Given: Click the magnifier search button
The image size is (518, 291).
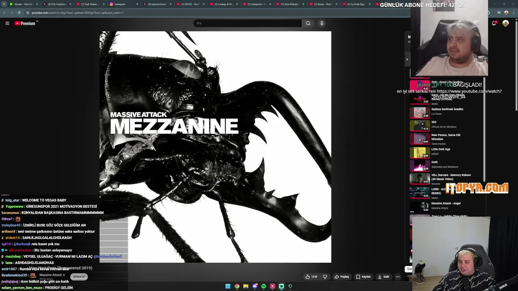Looking at the screenshot, I should [308, 23].
